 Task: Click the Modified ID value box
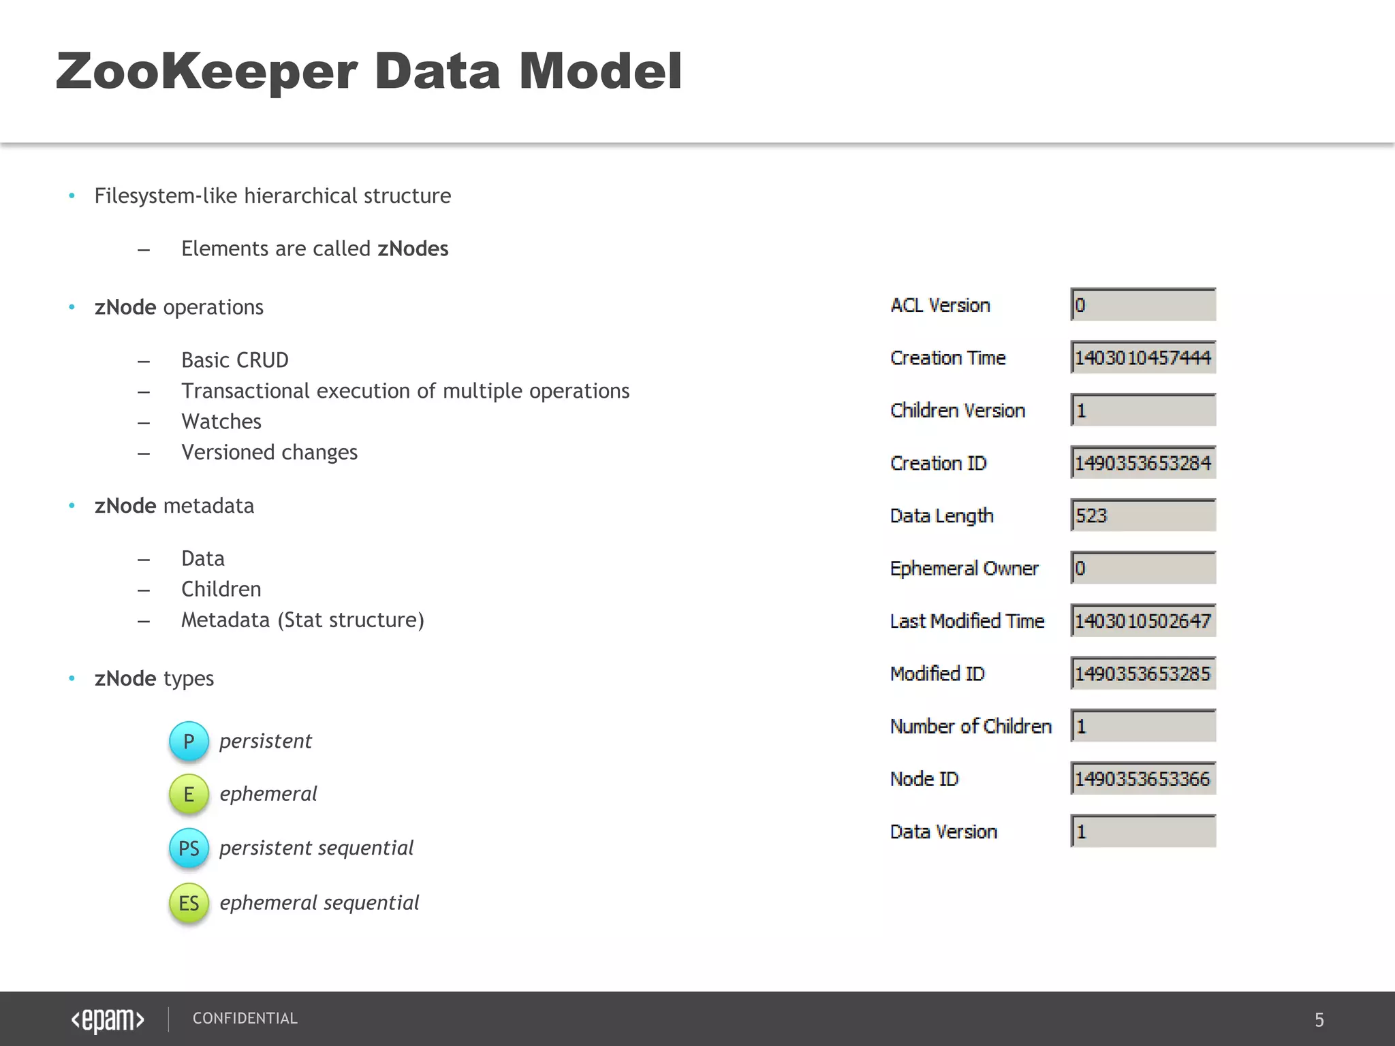(x=1143, y=673)
